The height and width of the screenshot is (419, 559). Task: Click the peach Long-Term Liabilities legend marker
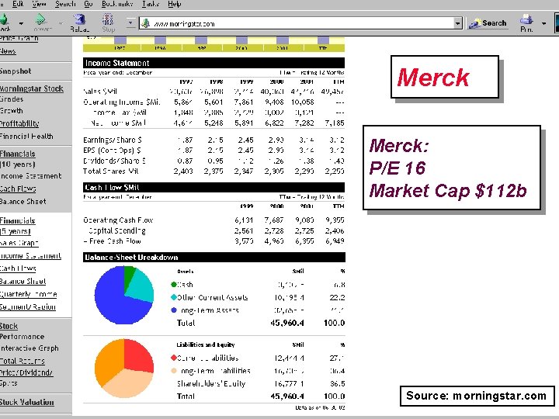tap(174, 371)
